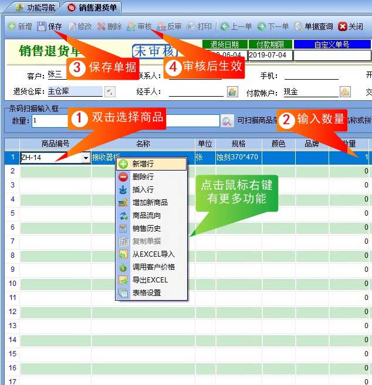
Task: Click icon beside 增加新商品
Action: point(123,203)
